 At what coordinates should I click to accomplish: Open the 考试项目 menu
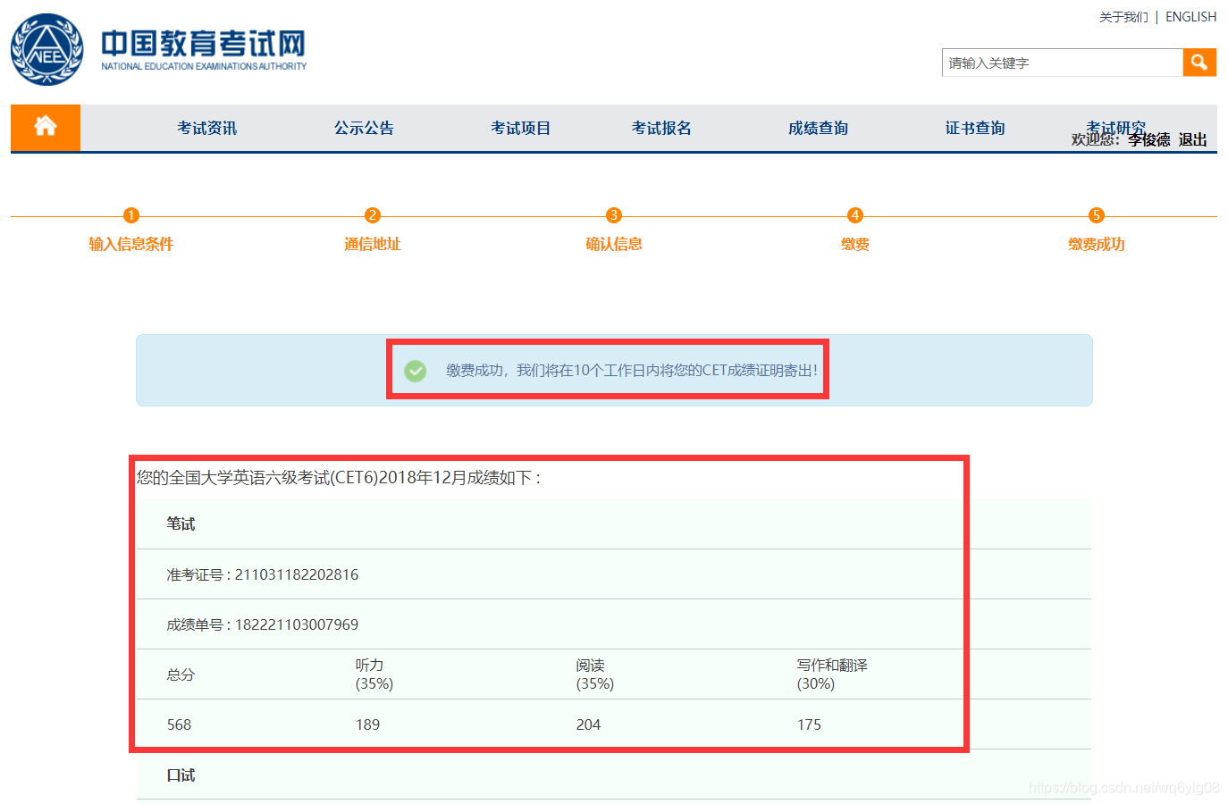(x=520, y=128)
